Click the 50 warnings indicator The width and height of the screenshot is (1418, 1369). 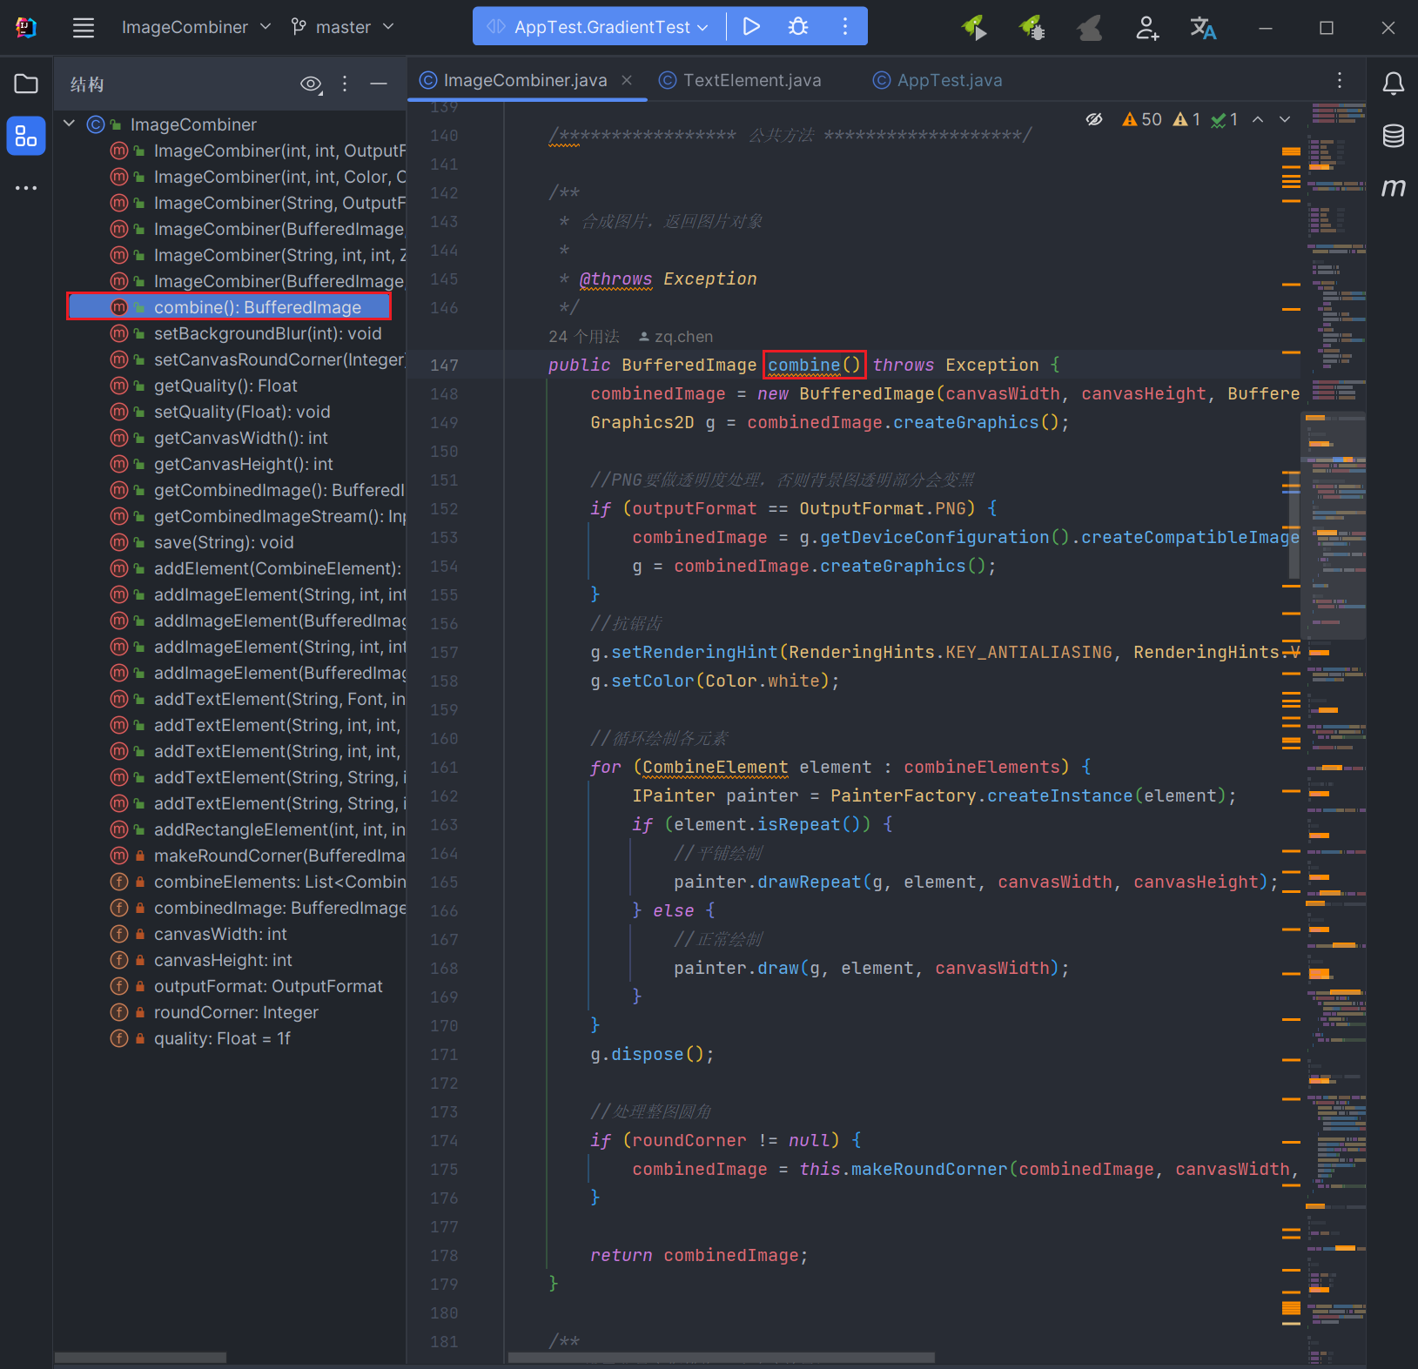coord(1142,119)
